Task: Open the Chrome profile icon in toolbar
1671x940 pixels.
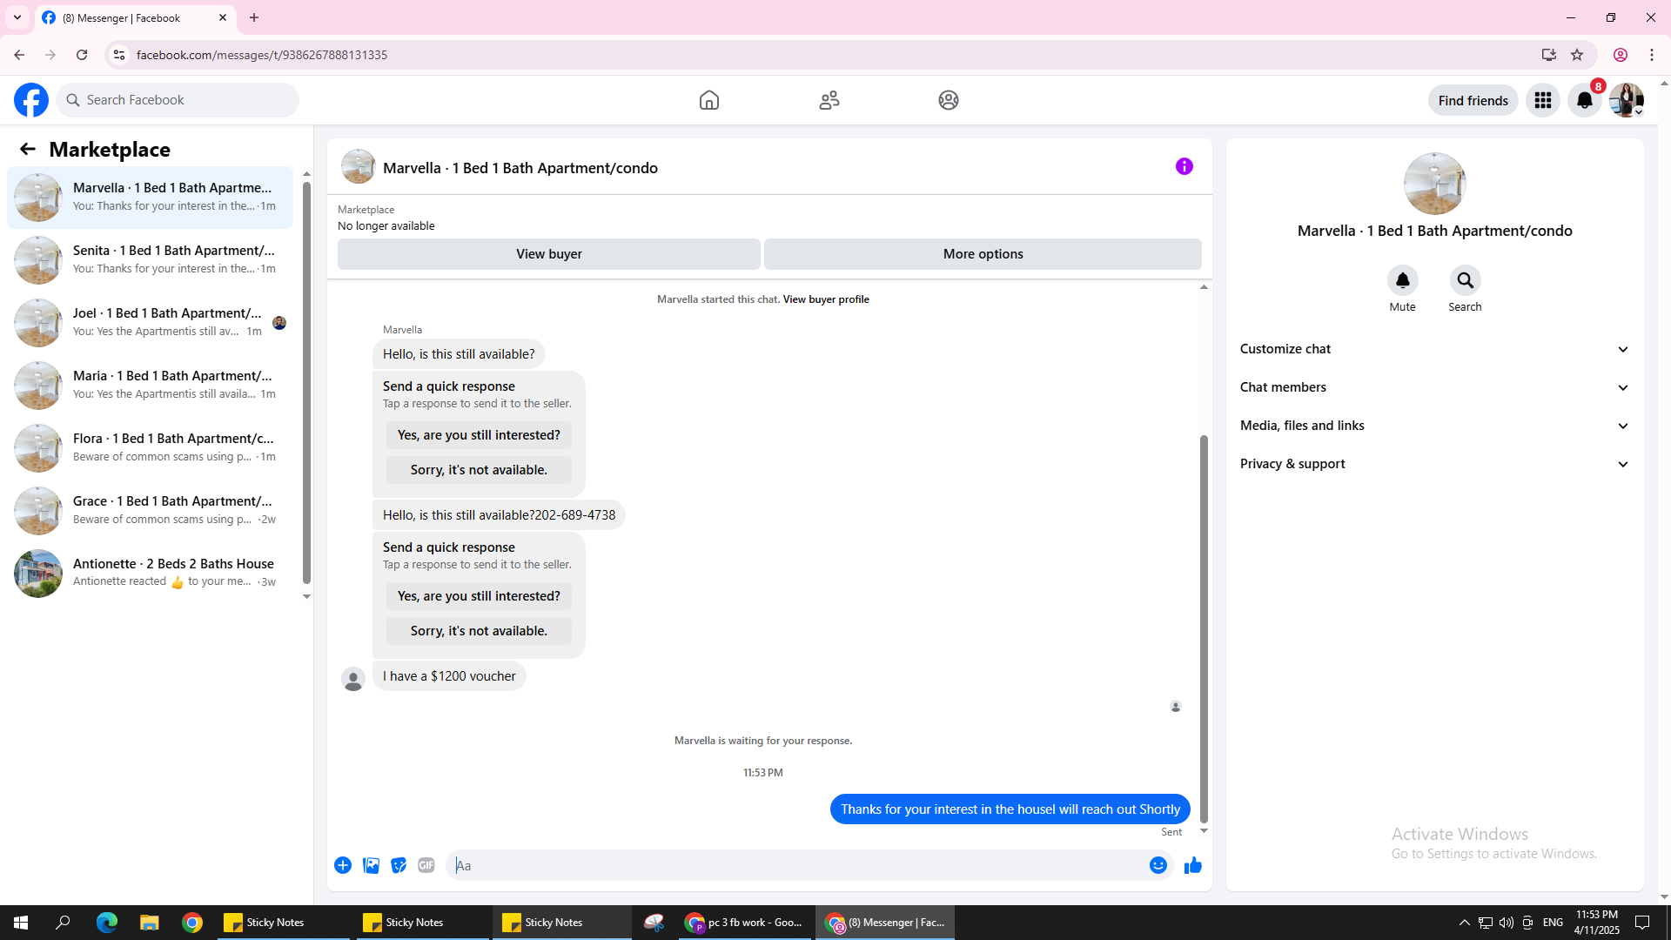Action: pos(1621,55)
